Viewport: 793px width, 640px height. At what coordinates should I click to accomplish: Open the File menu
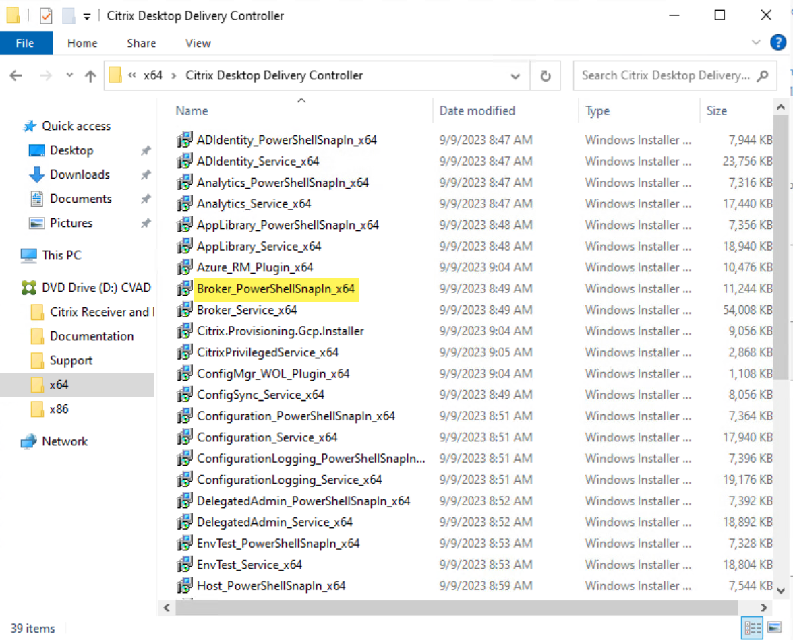tap(25, 42)
